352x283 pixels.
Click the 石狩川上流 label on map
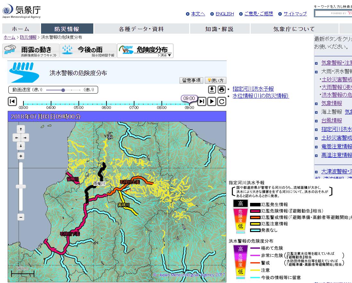coord(130,182)
